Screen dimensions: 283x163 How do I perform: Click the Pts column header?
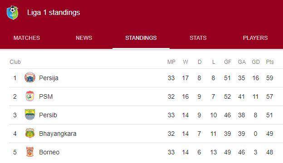coord(270,62)
